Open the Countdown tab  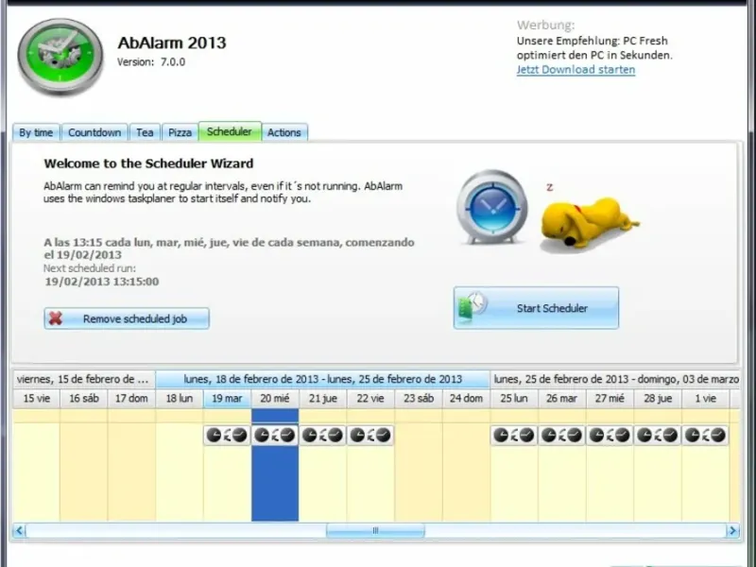pos(94,132)
